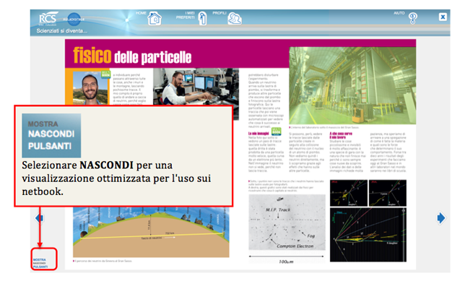Click NASCONDI to hide the buttons
This screenshot has width=473, height=289.
click(x=39, y=264)
